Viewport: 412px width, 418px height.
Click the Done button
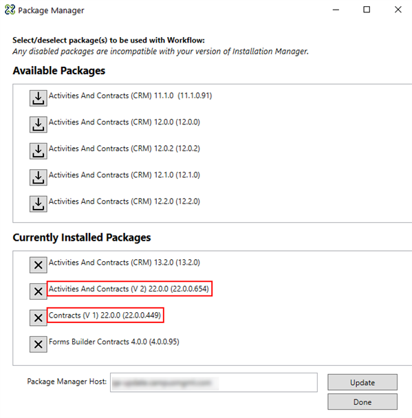pyautogui.click(x=362, y=401)
